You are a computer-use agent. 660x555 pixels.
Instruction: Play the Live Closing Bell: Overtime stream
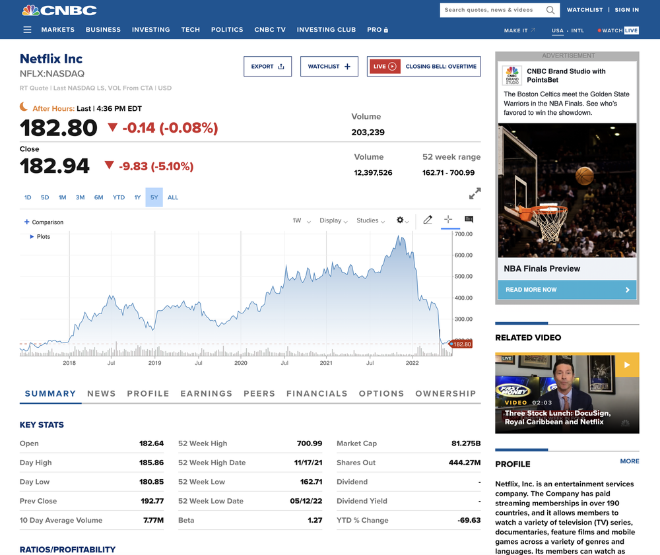pyautogui.click(x=424, y=67)
